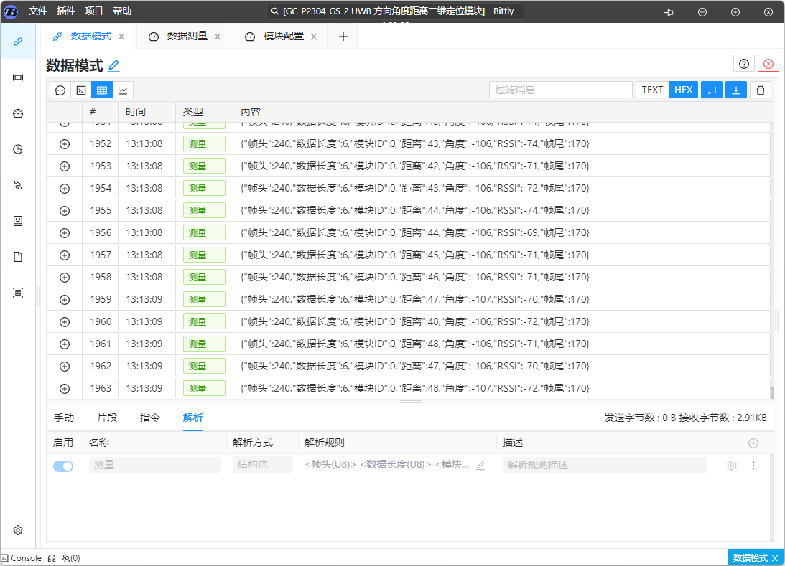Screen dimensions: 785x566
Task: Open the chat bubble message view
Action: [x=60, y=90]
